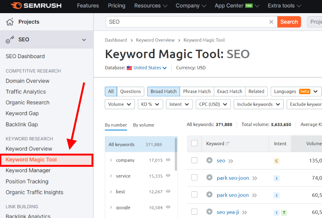Open the Resources menu

(x=151, y=6)
